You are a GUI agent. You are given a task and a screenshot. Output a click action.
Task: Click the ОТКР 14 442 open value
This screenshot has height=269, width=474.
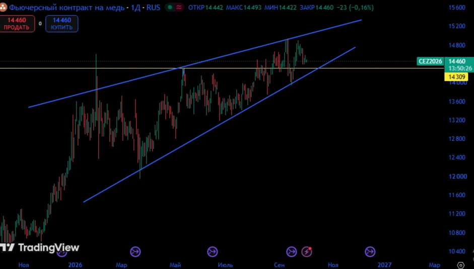205,7
